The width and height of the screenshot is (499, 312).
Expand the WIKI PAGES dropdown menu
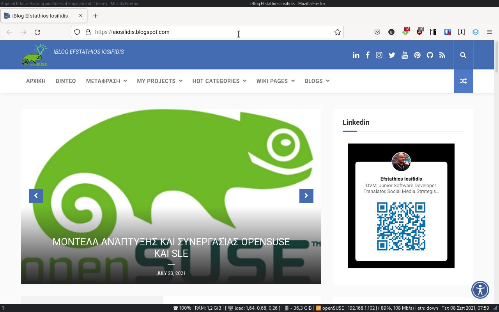275,81
